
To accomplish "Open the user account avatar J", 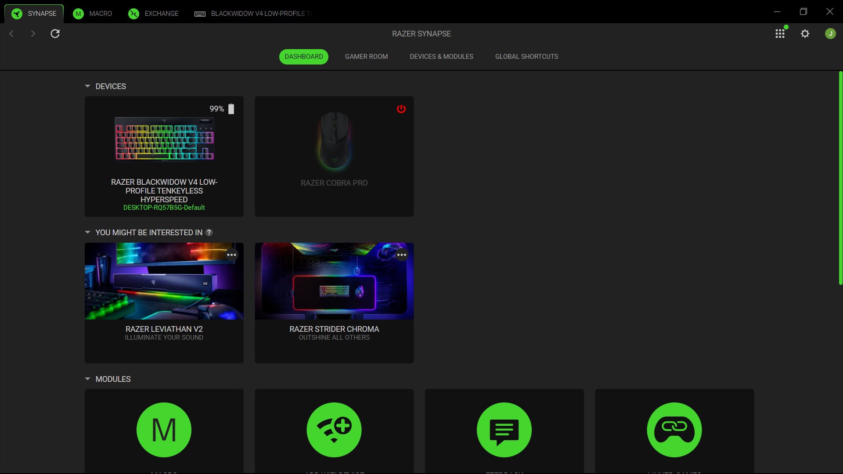I will click(830, 34).
